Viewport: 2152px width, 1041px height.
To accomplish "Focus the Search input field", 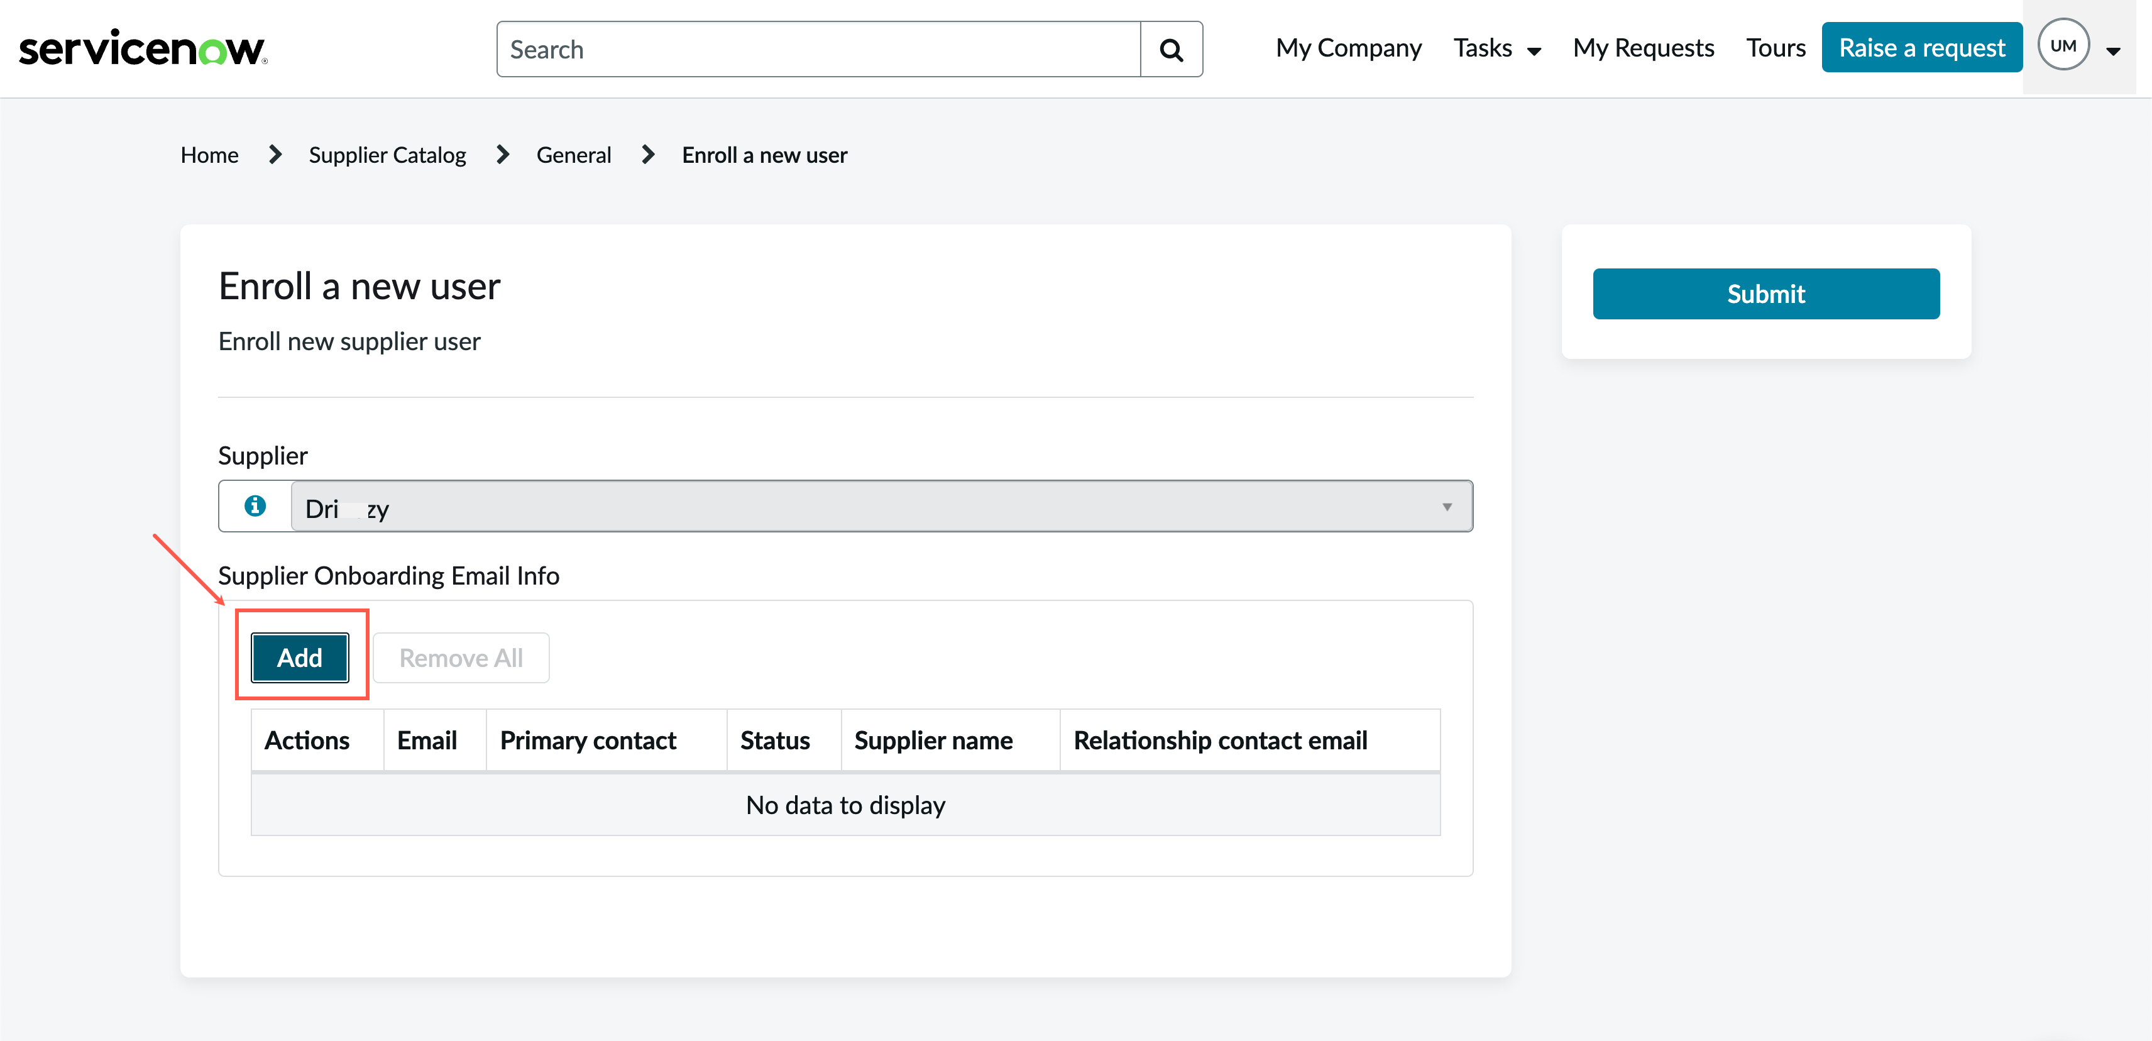I will tap(819, 49).
